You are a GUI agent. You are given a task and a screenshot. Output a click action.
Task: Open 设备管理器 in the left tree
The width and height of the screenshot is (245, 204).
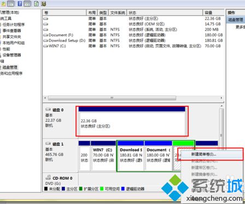click(x=11, y=55)
